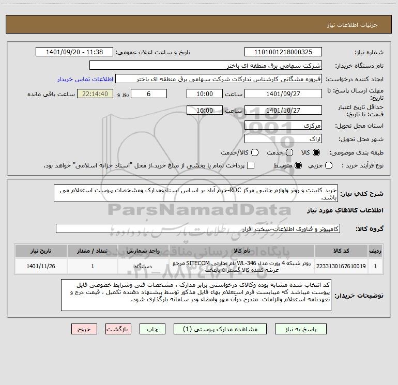The image size is (398, 385).
Task: Tick the اسناد خزانه اسلامی payment checkbox
Action: click(251, 165)
